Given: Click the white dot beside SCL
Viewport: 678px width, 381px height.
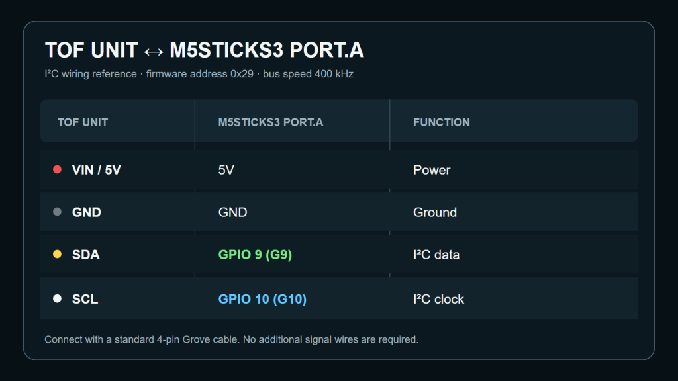Looking at the screenshot, I should point(57,298).
